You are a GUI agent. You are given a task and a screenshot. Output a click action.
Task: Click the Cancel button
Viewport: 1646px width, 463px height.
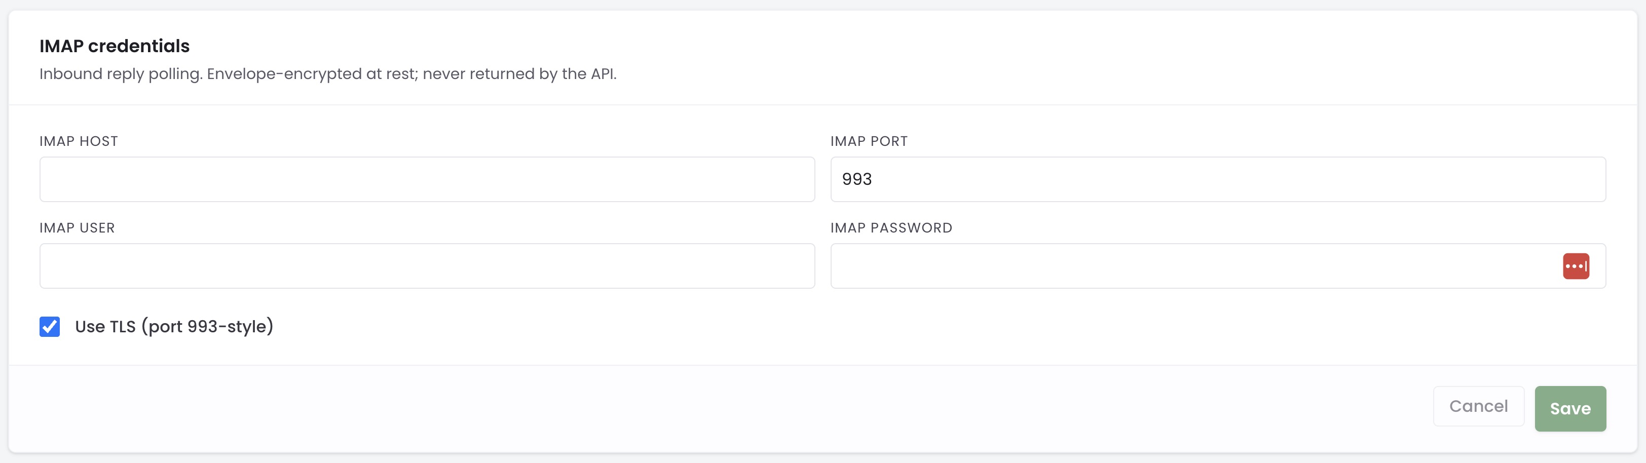(x=1478, y=406)
